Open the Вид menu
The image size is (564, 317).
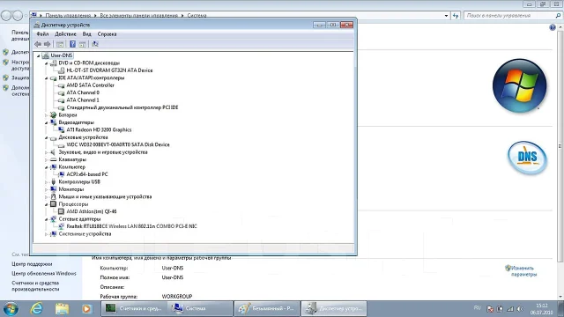click(86, 34)
